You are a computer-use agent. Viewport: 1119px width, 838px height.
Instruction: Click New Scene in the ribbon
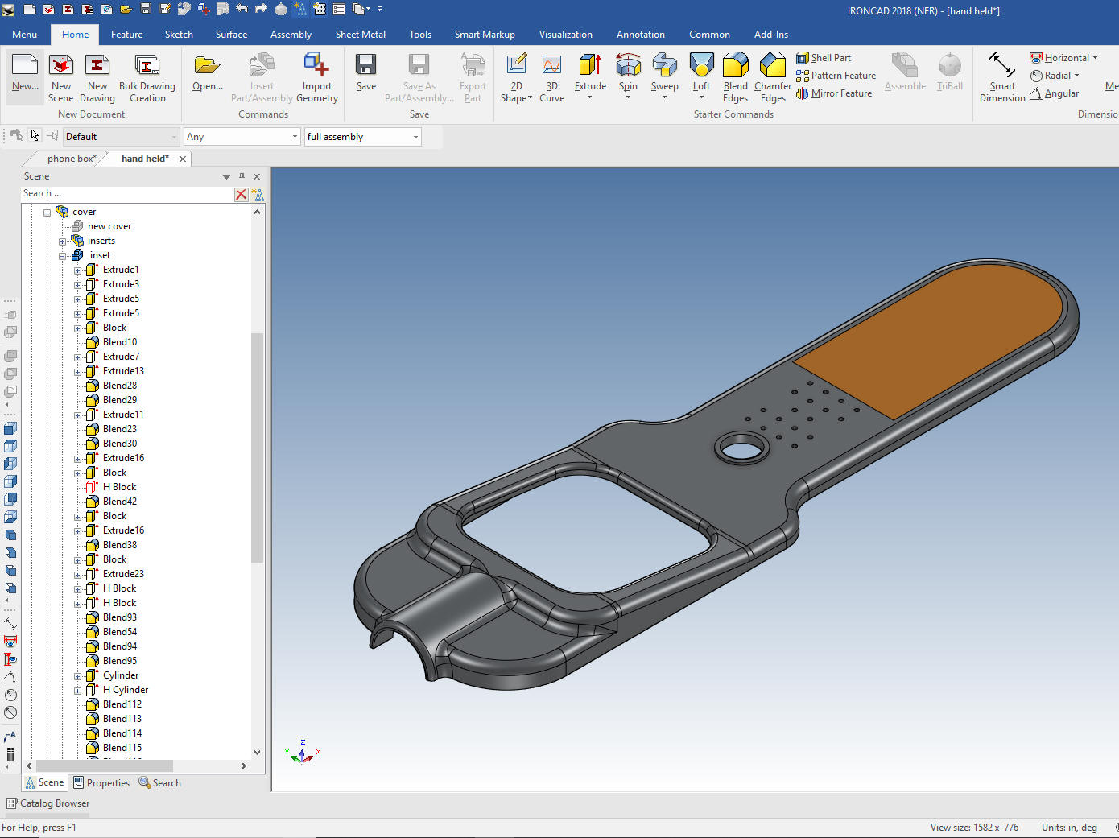[60, 79]
